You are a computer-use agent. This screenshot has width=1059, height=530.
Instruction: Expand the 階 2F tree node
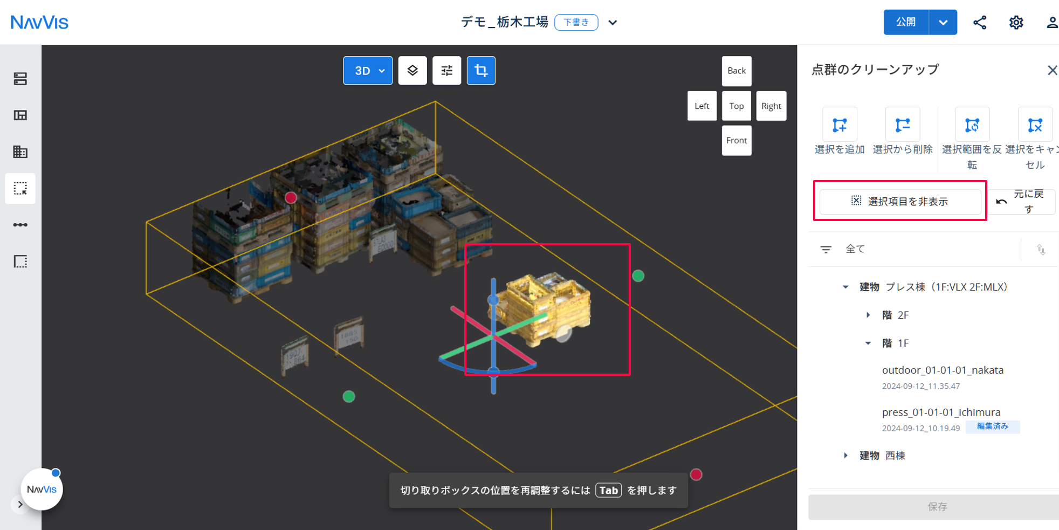868,315
